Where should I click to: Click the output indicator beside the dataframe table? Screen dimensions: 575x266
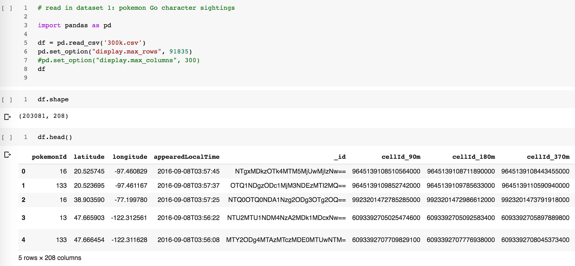pyautogui.click(x=7, y=155)
